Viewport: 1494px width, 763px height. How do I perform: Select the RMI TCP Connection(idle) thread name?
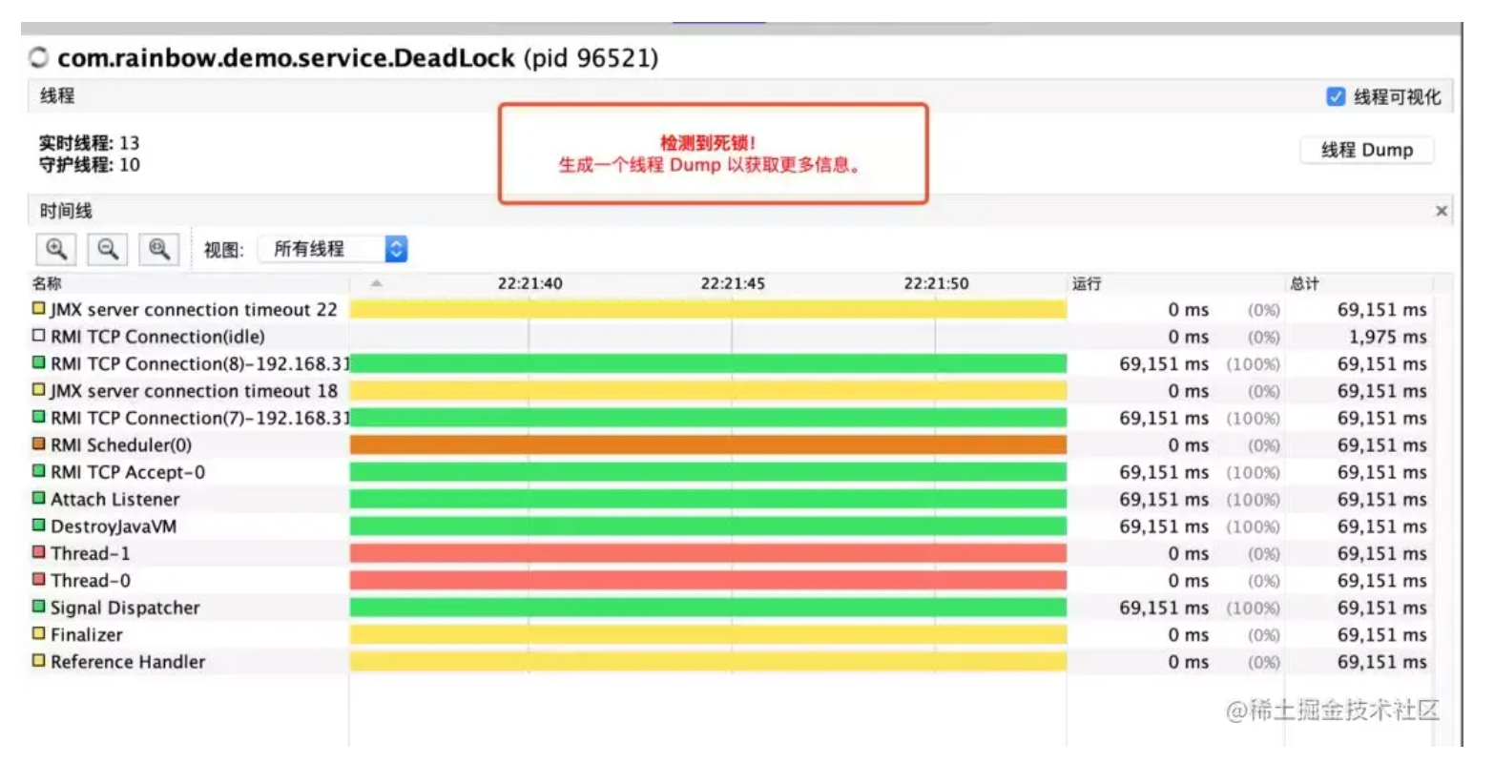pyautogui.click(x=157, y=337)
